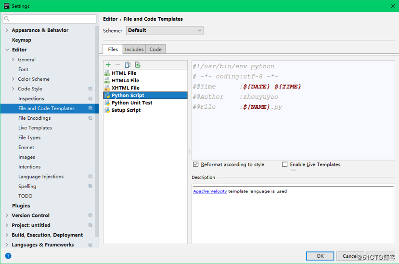Expand the Color Scheme node
The width and height of the screenshot is (399, 264).
point(13,79)
